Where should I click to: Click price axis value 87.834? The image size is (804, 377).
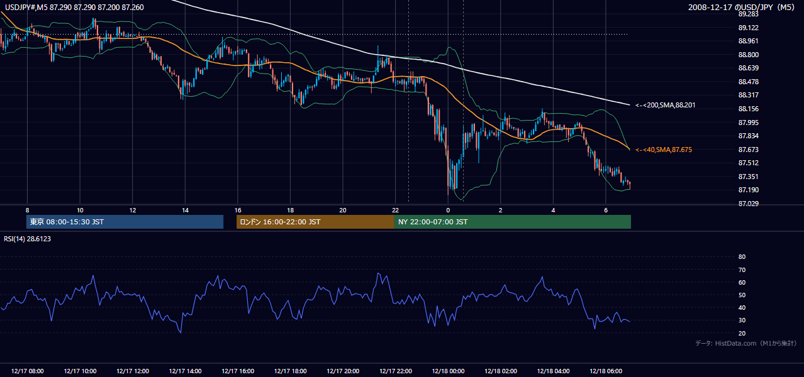click(x=748, y=136)
